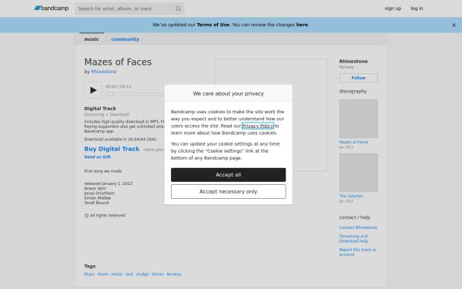The image size is (462, 289).
Task: Dismiss the Terms of Use banner
Action: (454, 25)
